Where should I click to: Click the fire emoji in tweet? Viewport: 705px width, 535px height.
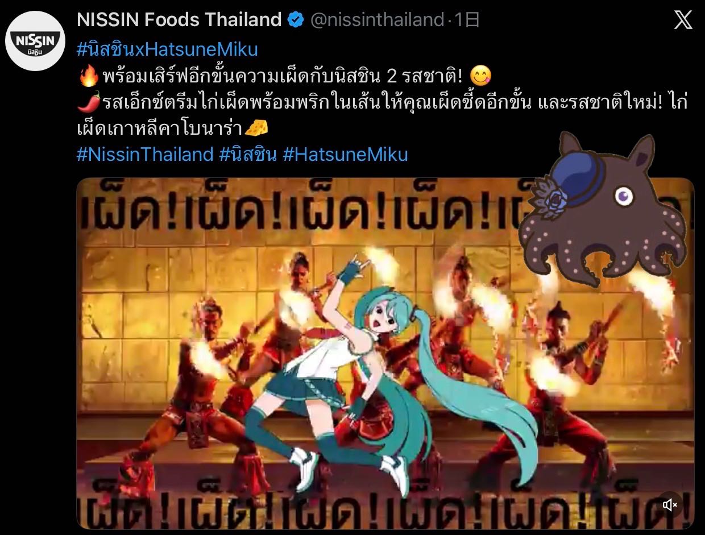88,76
